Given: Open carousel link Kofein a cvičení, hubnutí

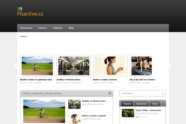Looking at the screenshot, I should pyautogui.click(x=105, y=80).
